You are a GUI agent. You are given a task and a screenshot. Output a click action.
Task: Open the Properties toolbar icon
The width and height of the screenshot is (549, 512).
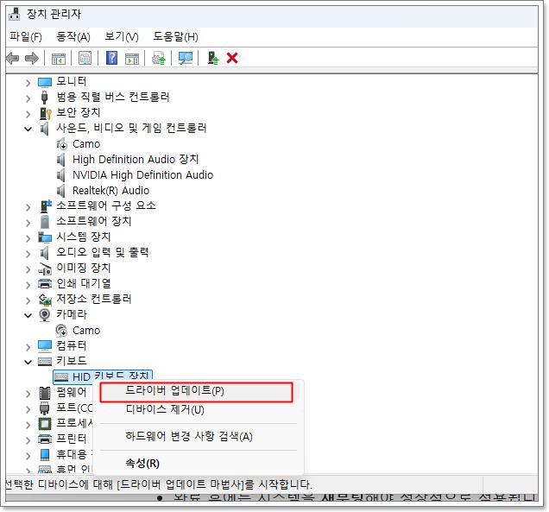point(85,58)
